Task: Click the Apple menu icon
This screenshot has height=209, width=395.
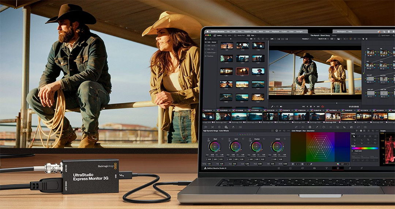Action: point(208,31)
